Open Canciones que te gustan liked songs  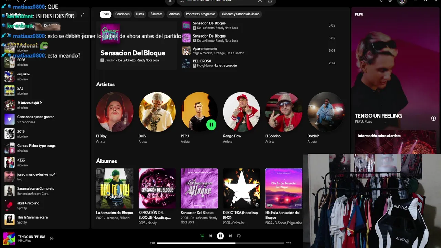[x=45, y=120]
